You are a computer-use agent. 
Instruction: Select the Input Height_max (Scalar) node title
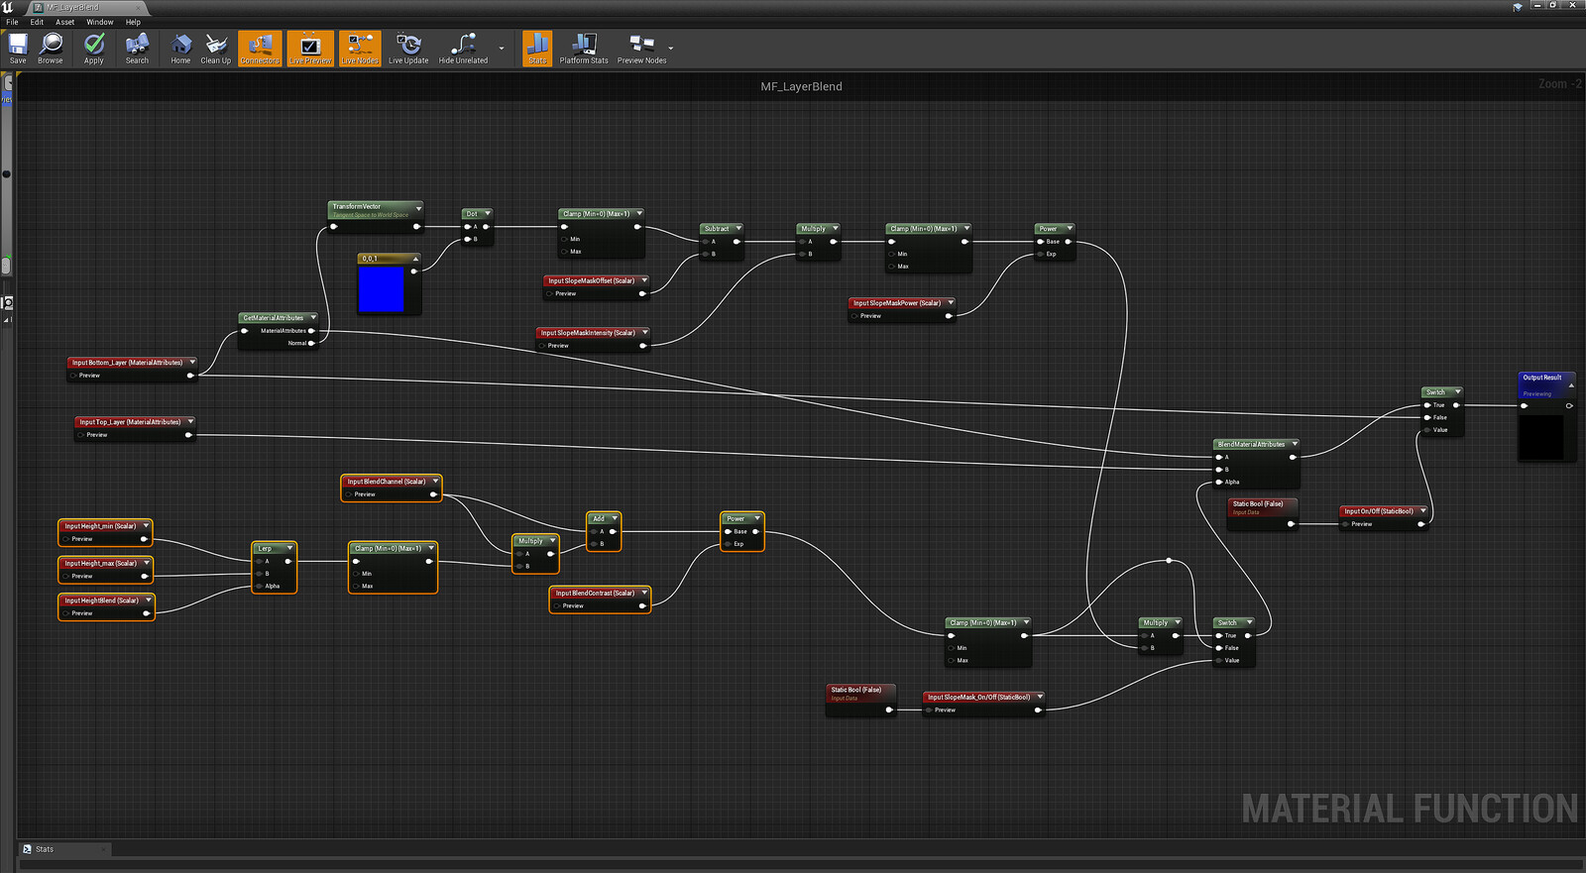point(101,563)
